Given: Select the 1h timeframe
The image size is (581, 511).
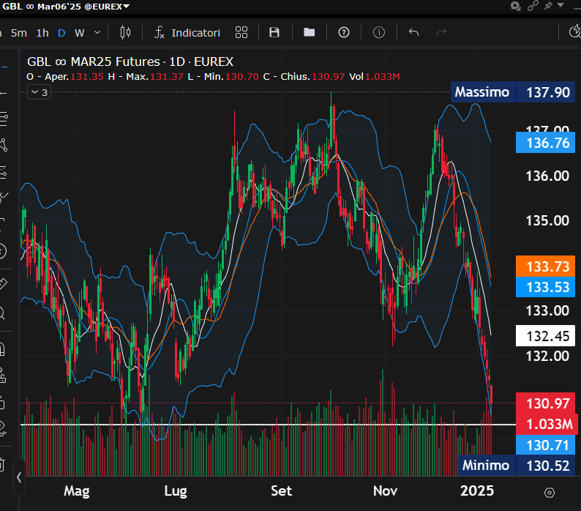Looking at the screenshot, I should (x=42, y=32).
